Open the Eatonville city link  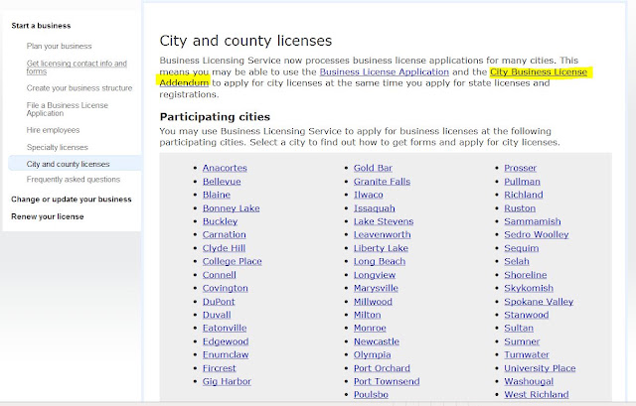(225, 329)
